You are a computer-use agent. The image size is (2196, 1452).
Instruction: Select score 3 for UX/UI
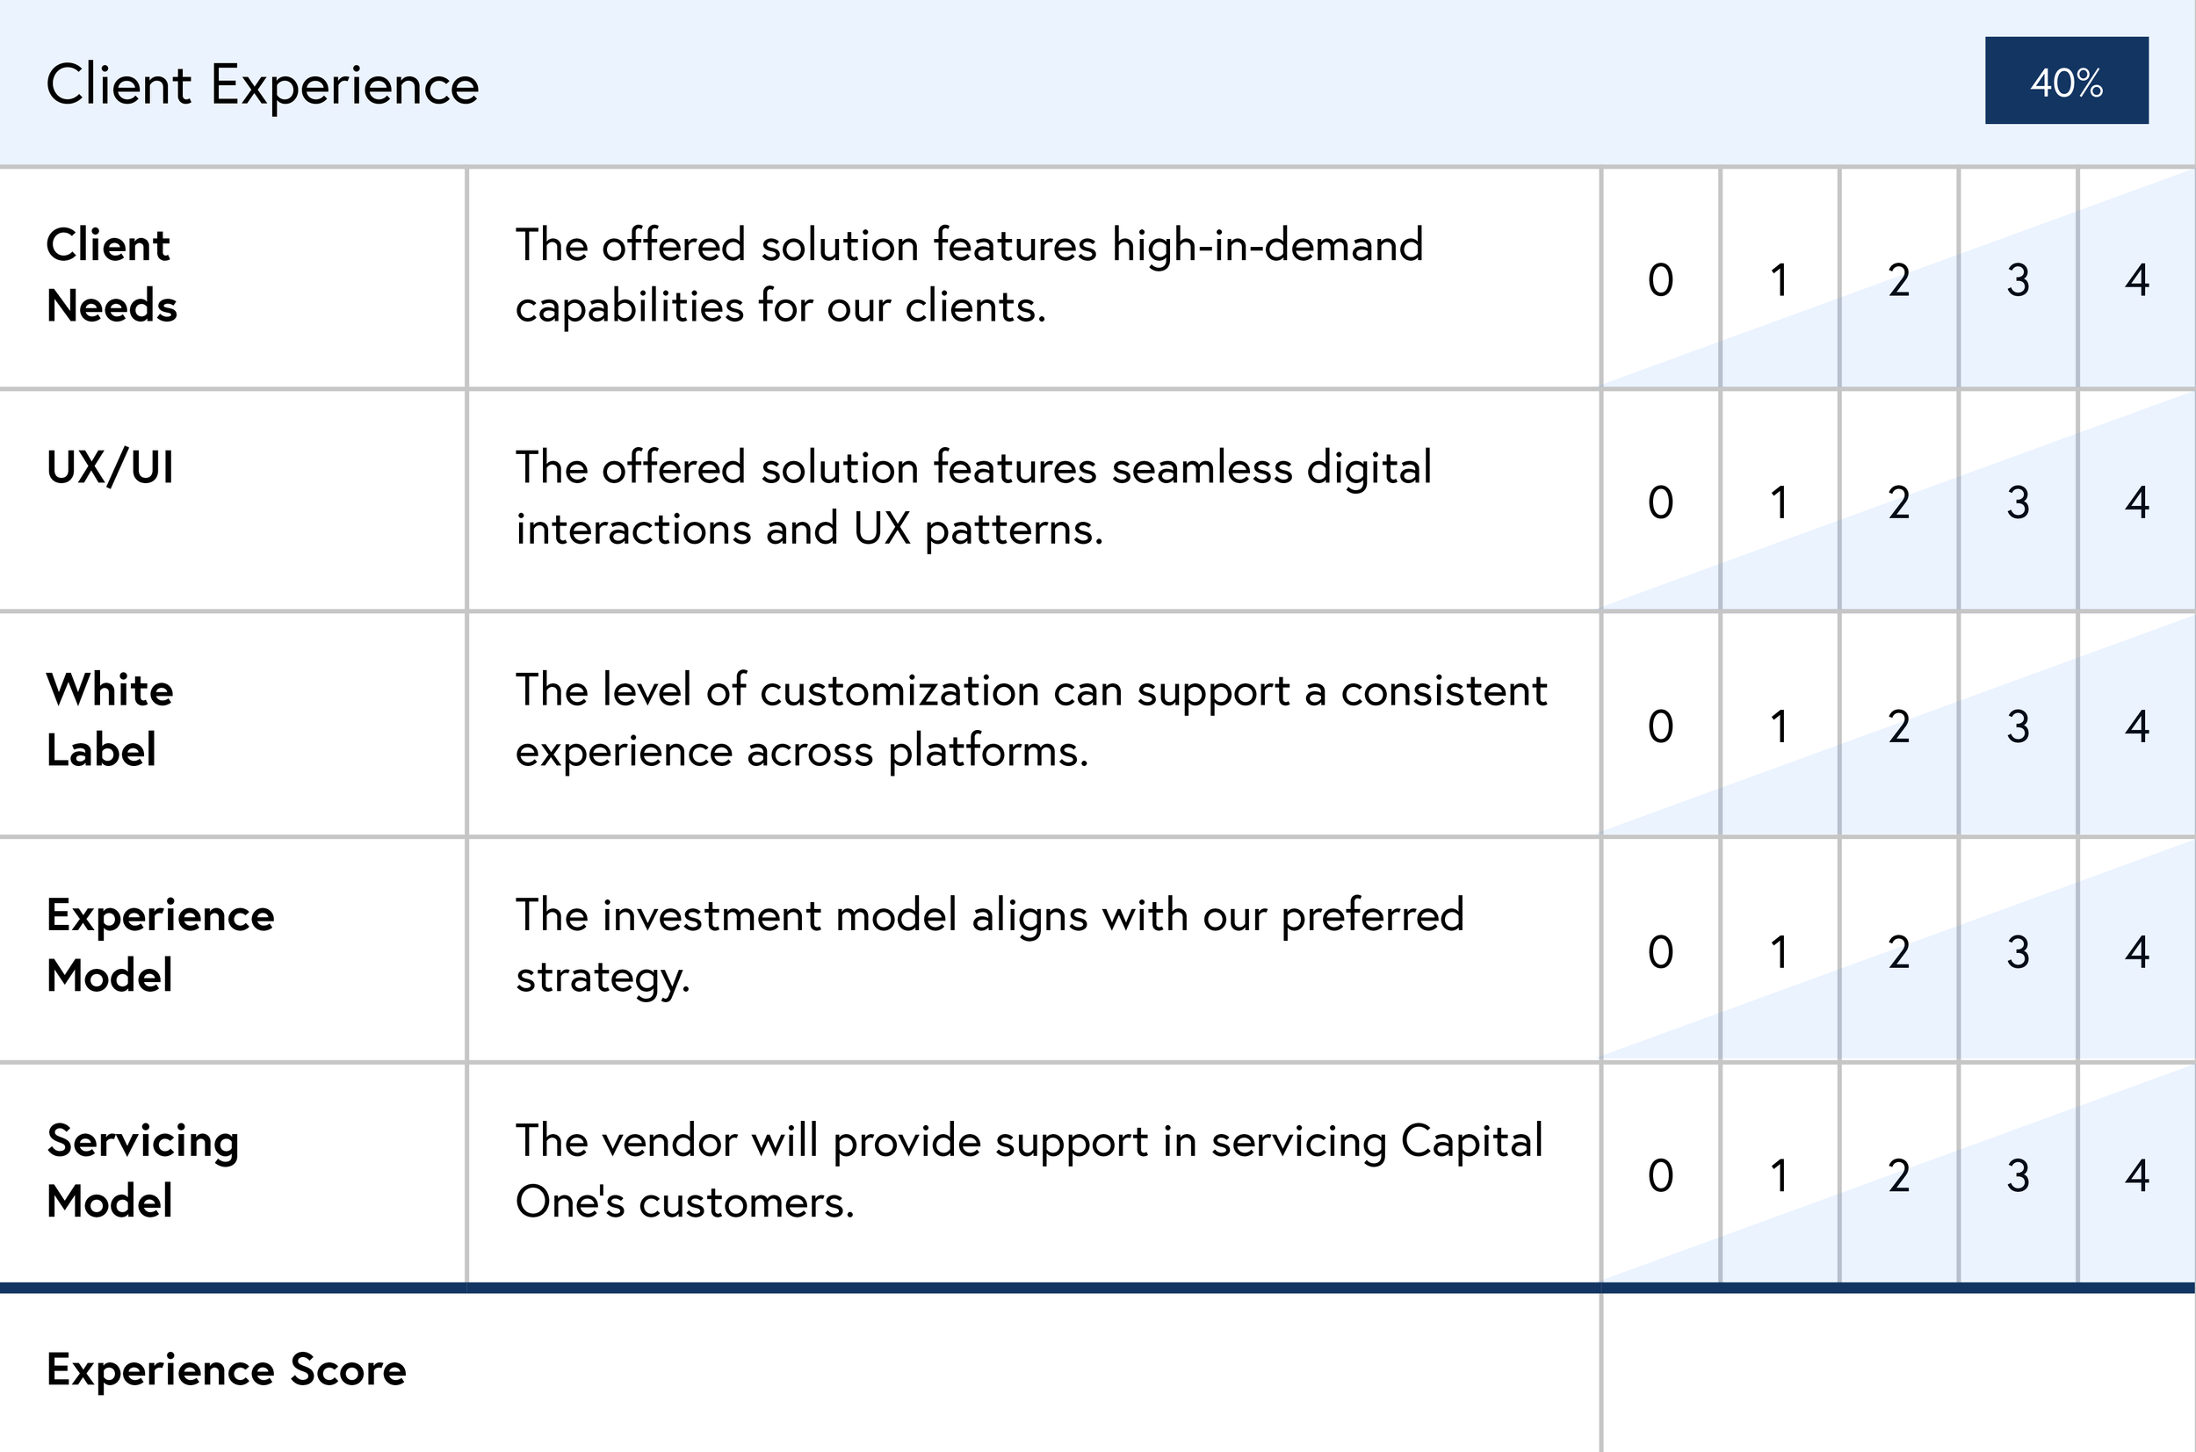pyautogui.click(x=2019, y=502)
